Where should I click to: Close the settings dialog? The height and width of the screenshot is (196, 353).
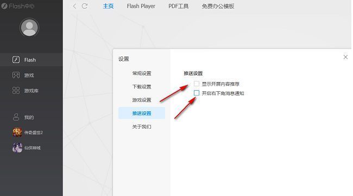click(x=345, y=57)
